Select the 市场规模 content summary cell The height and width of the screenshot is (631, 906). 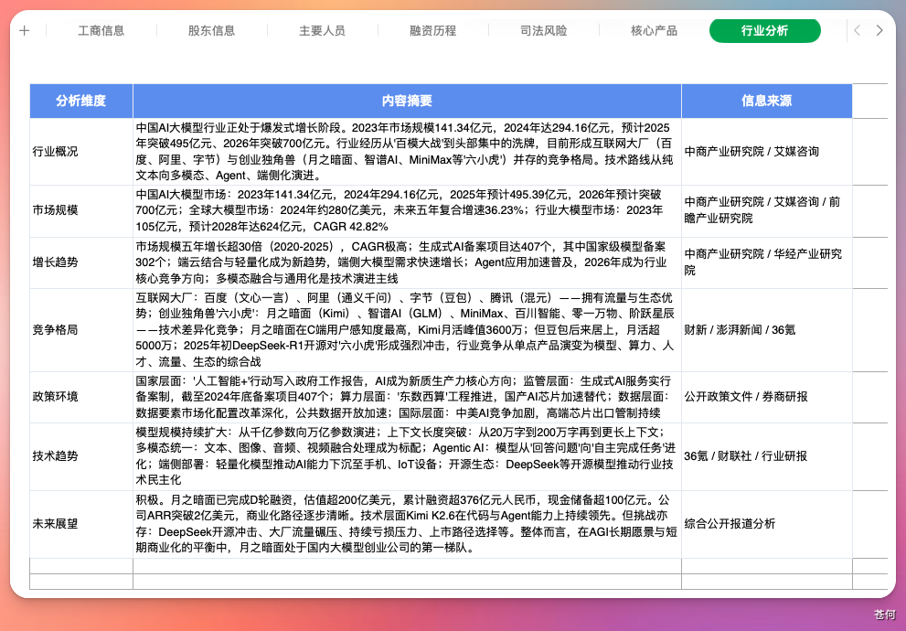click(x=408, y=211)
